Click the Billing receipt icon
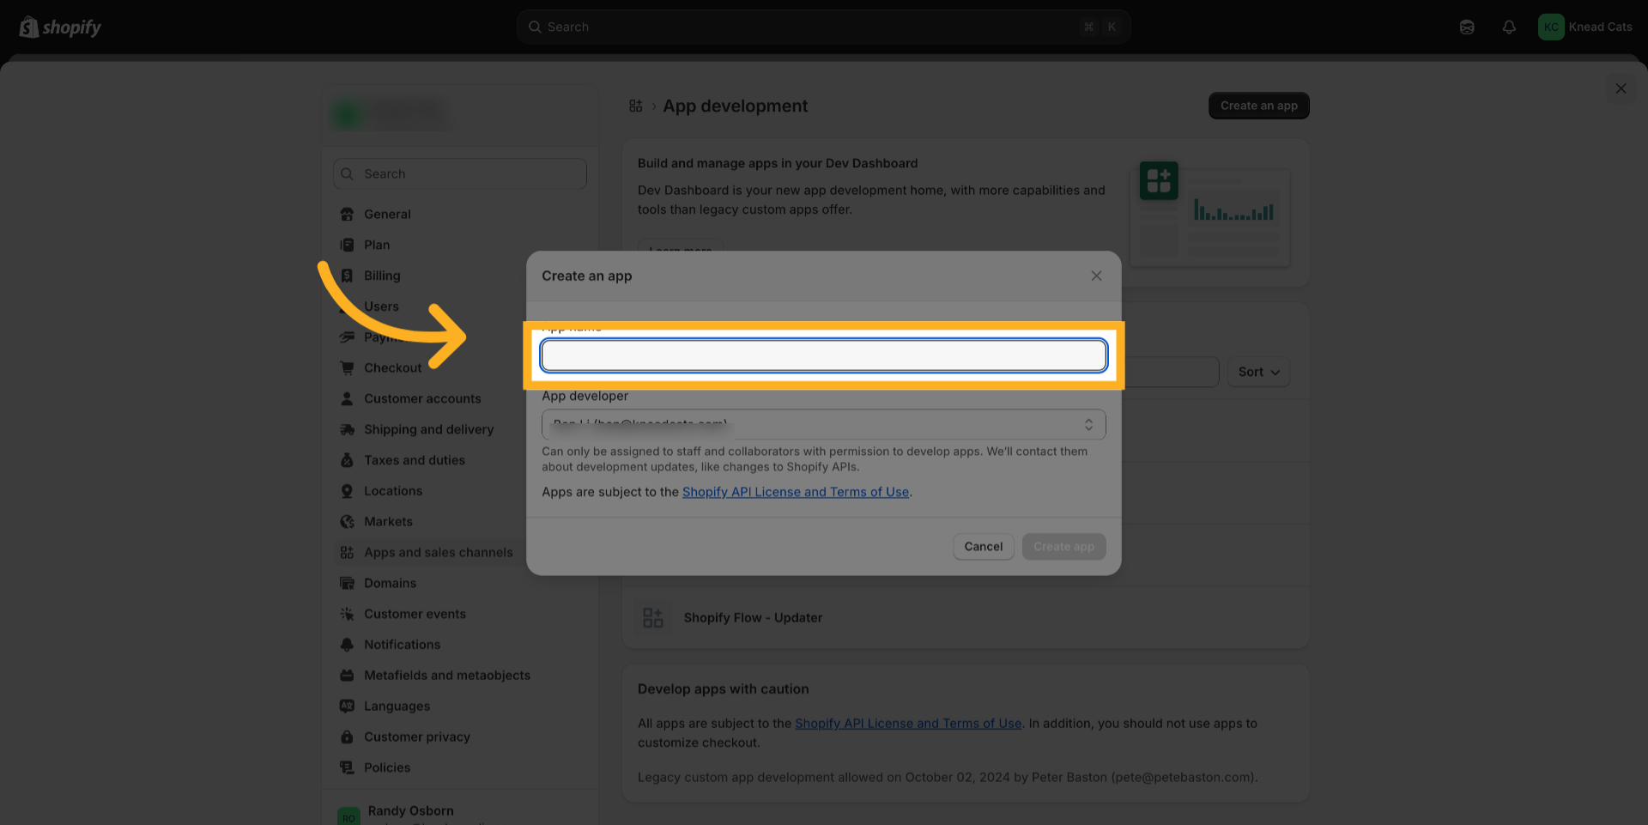The height and width of the screenshot is (825, 1648). (347, 276)
